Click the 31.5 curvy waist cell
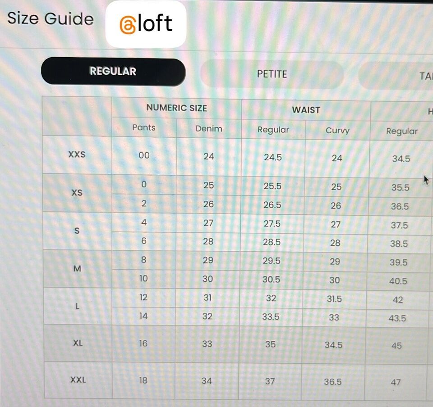433x407 pixels. [x=334, y=298]
